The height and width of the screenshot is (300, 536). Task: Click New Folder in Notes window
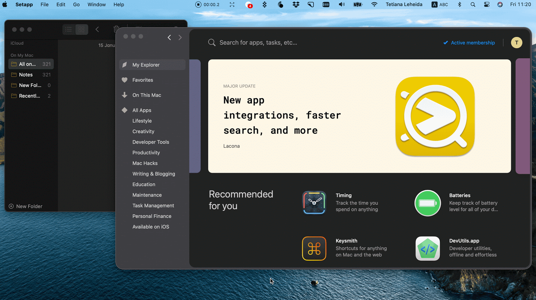[25, 206]
